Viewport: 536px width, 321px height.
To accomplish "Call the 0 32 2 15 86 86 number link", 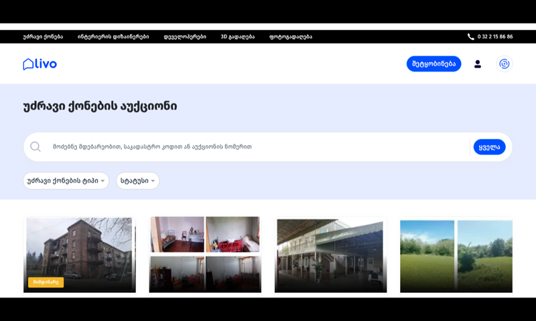I will [495, 37].
